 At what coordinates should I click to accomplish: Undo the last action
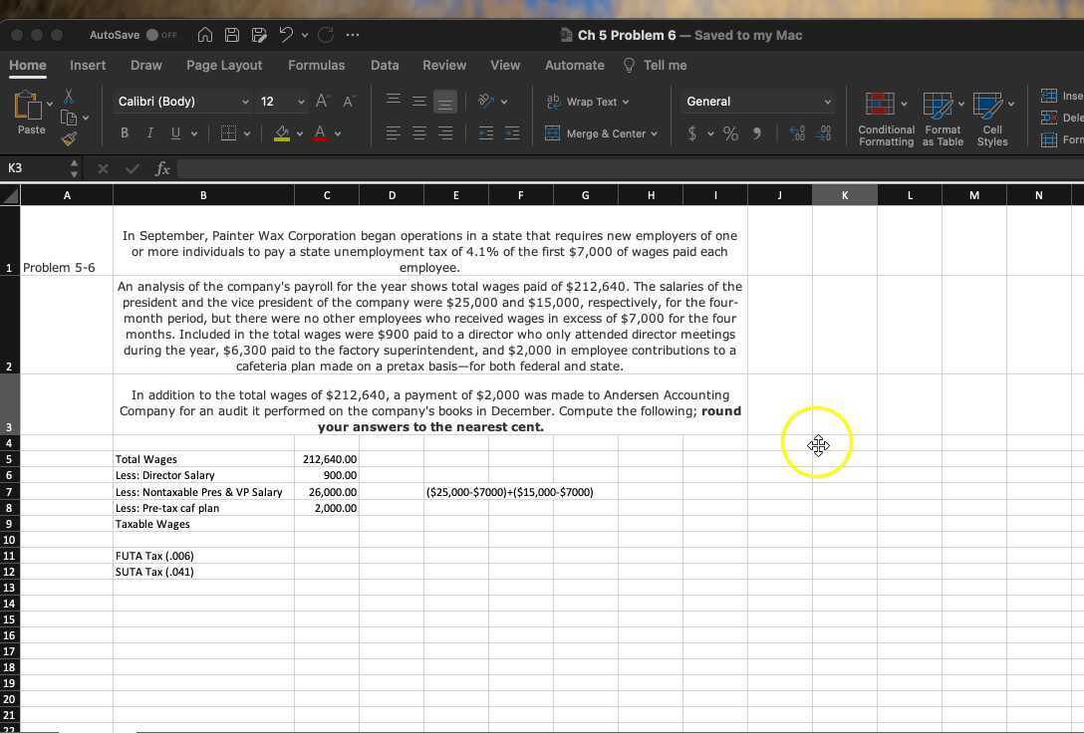[286, 35]
